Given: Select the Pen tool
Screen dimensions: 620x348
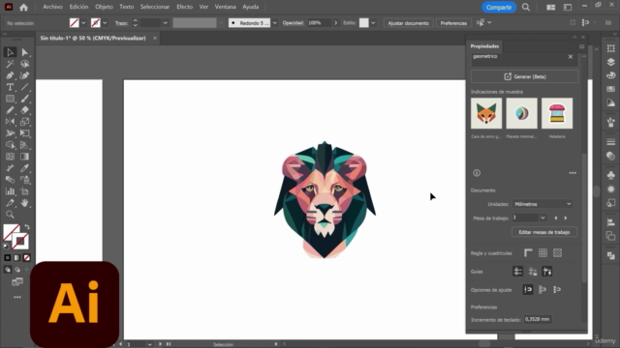Looking at the screenshot, I should pos(10,75).
